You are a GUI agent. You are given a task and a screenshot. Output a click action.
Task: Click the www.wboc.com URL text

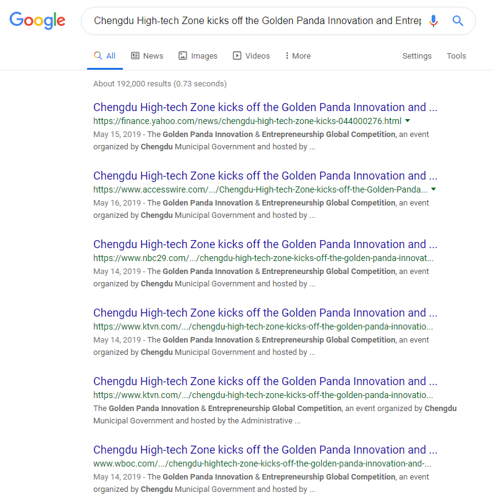tap(262, 464)
